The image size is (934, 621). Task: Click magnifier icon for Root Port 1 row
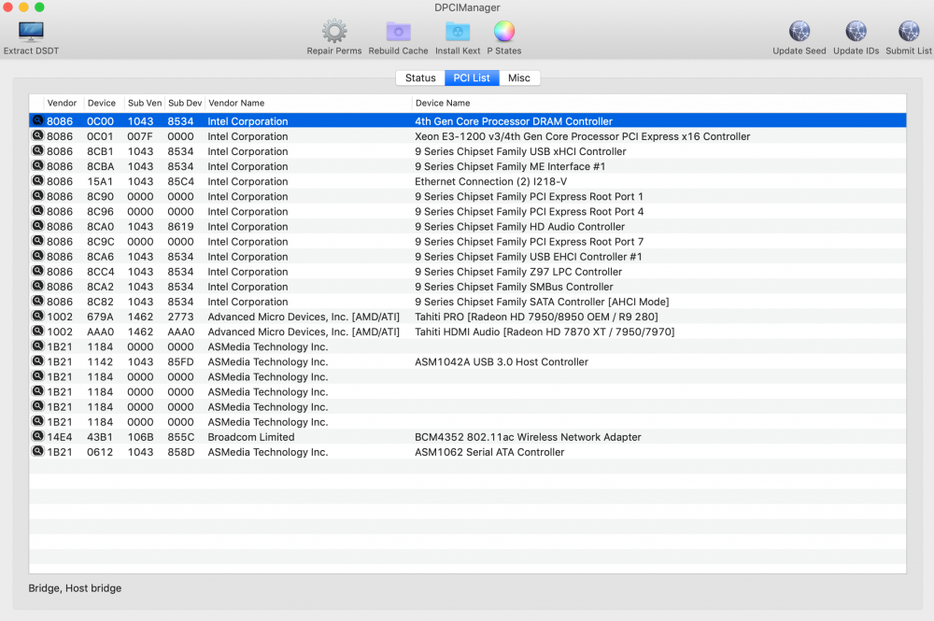pos(37,196)
